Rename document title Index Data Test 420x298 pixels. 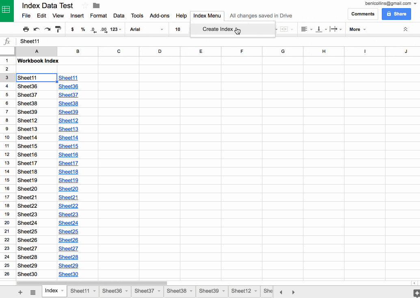48,5
